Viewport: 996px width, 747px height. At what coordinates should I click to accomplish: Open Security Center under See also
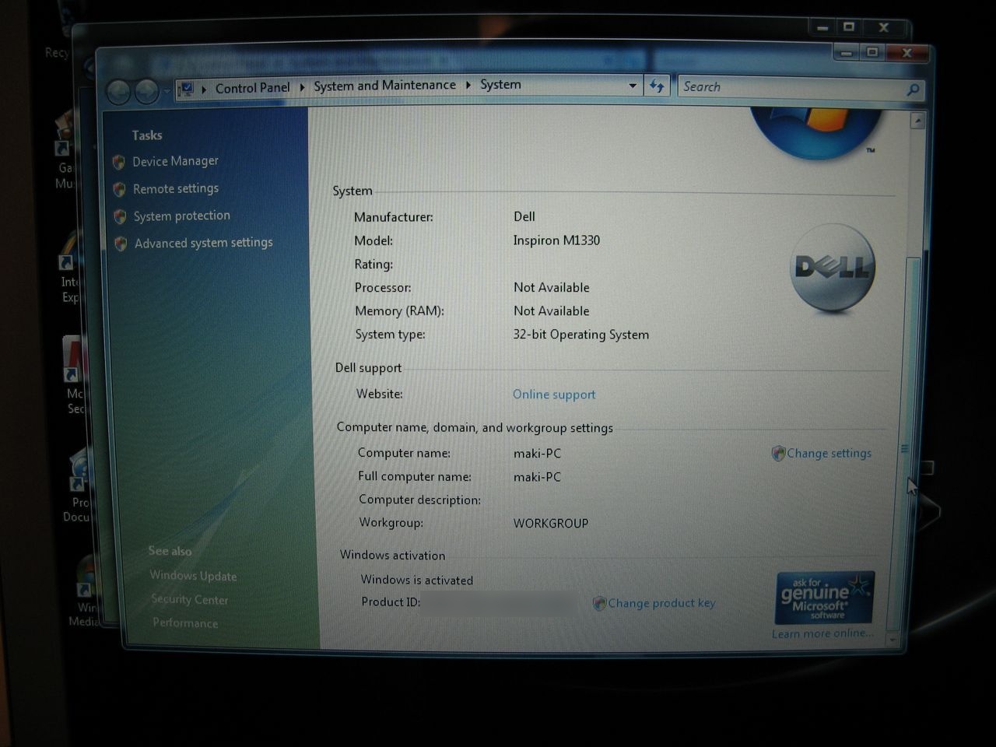click(x=190, y=599)
